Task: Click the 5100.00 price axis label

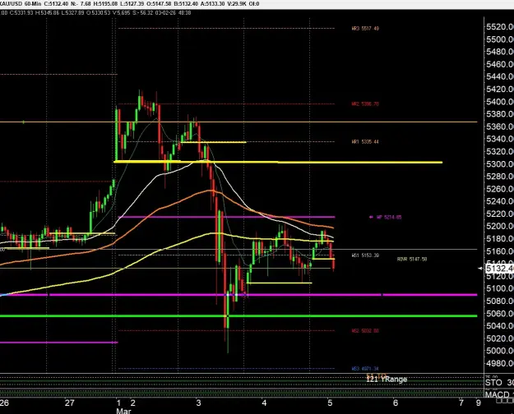Action: pos(500,288)
